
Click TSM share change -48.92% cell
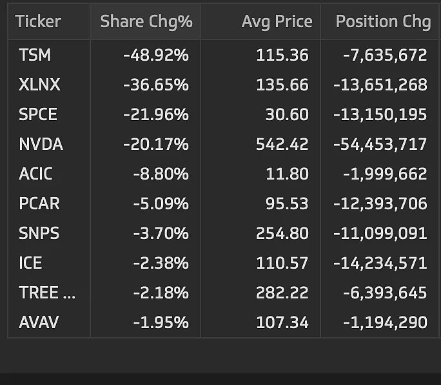pyautogui.click(x=156, y=55)
